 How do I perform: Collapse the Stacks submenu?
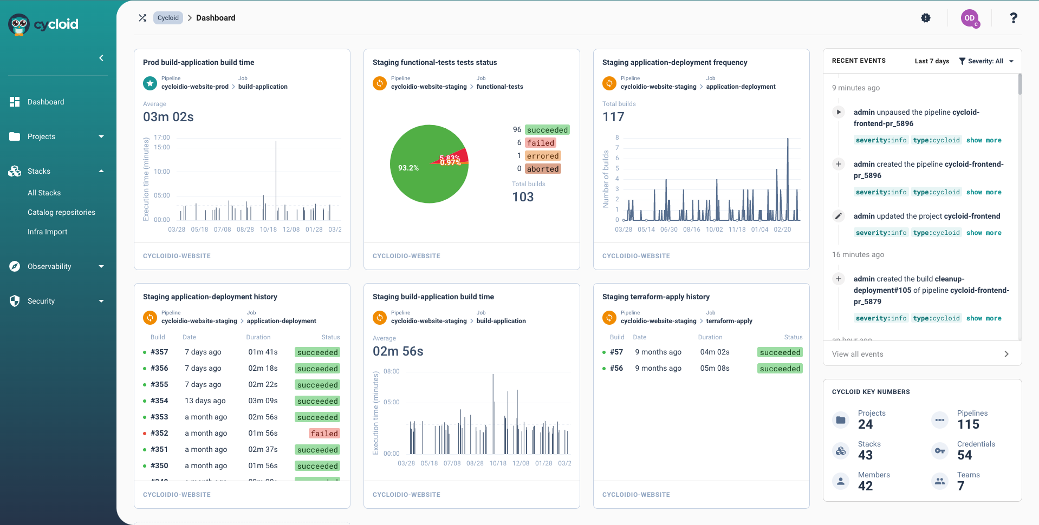[101, 171]
